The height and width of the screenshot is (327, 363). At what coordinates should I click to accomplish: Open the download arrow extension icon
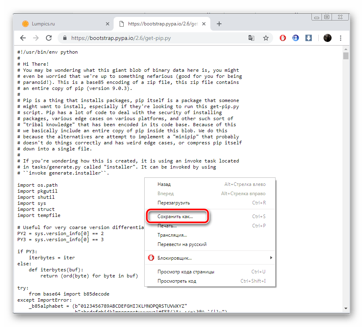click(x=308, y=38)
